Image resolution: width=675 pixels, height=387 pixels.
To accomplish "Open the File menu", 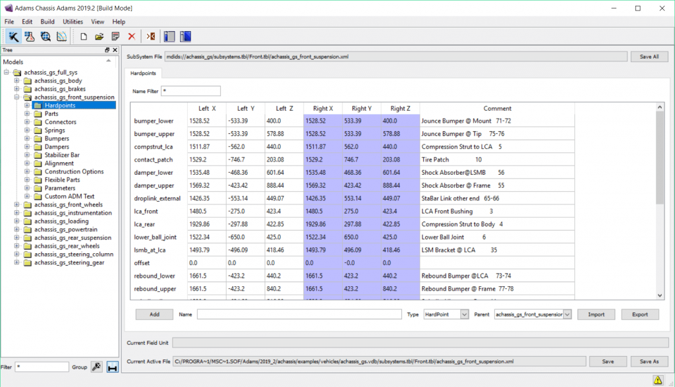I will (x=9, y=22).
